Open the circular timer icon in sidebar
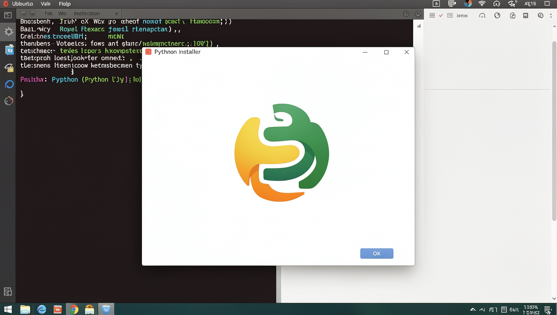The height and width of the screenshot is (315, 557). (9, 101)
